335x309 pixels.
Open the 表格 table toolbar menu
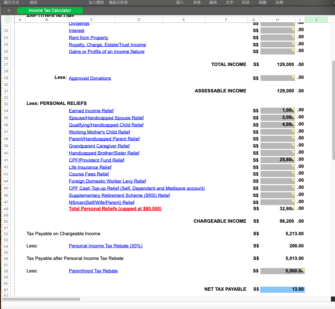197,2
